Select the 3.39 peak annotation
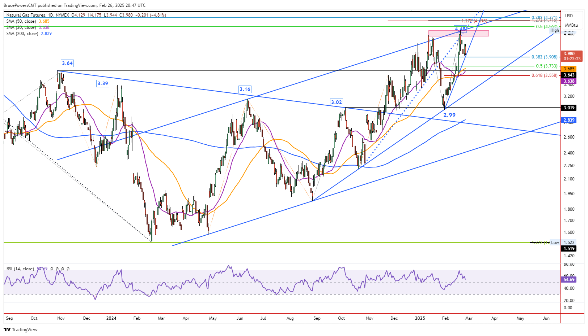This screenshot has width=588, height=336. click(x=103, y=83)
